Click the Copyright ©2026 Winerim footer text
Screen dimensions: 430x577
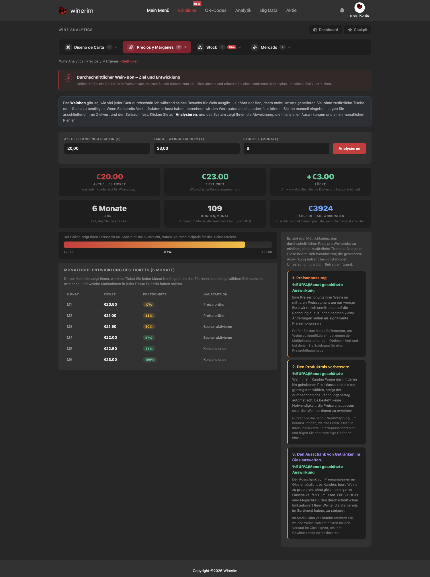pyautogui.click(x=215, y=571)
